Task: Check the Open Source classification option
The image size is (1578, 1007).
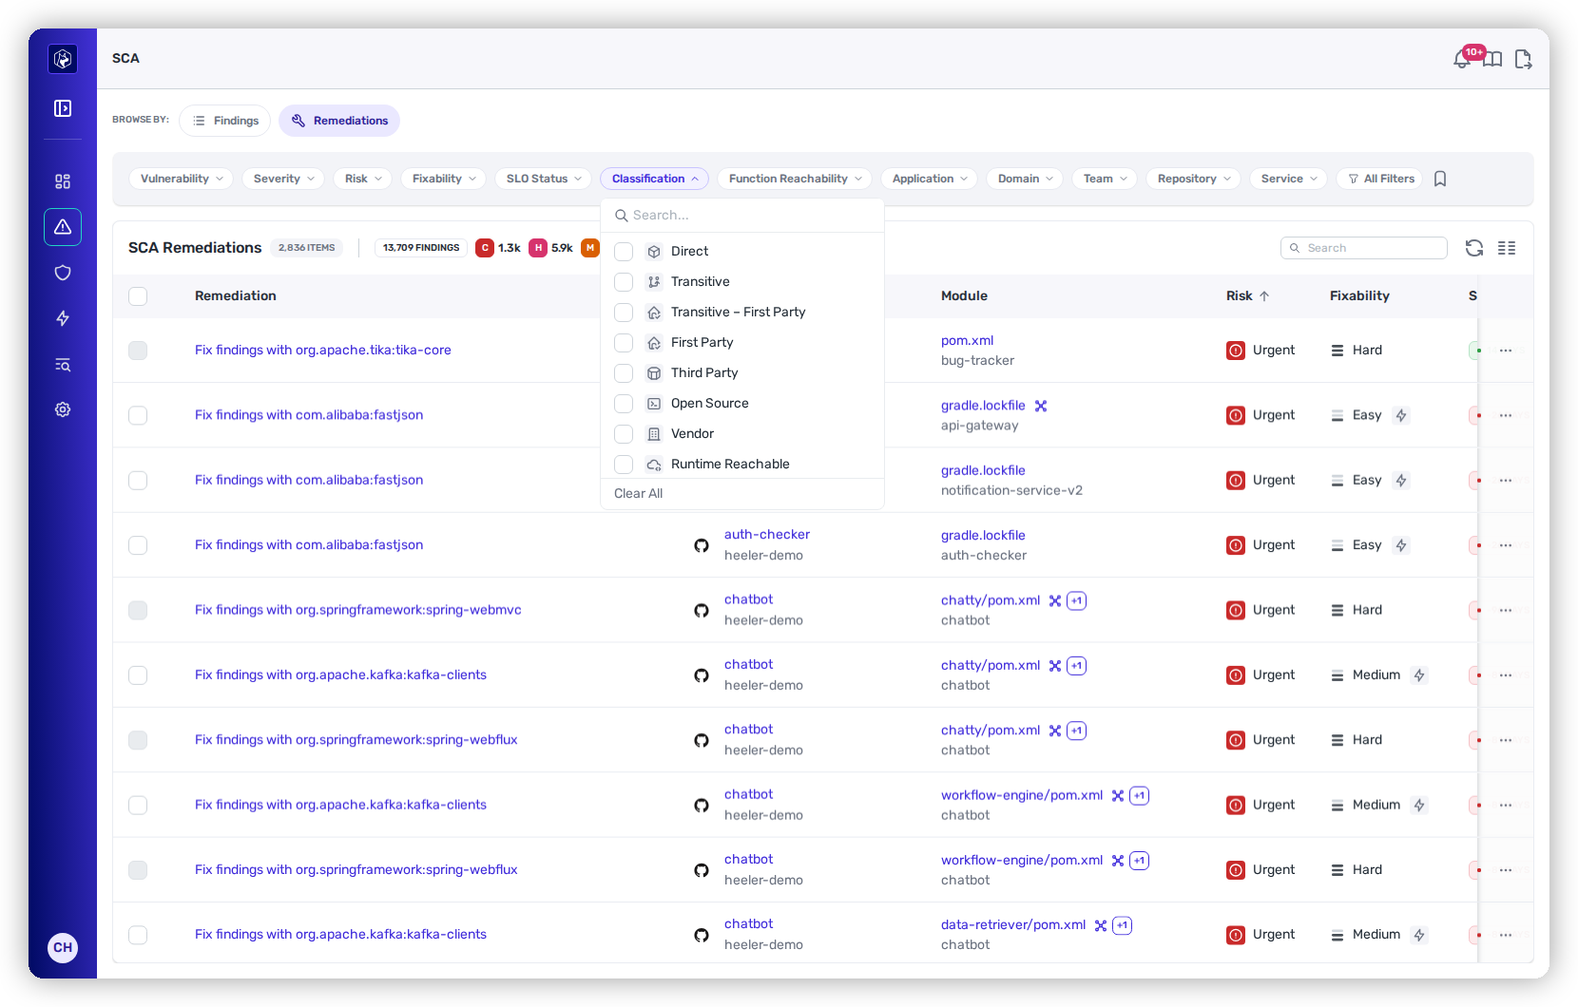Action: pos(624,404)
